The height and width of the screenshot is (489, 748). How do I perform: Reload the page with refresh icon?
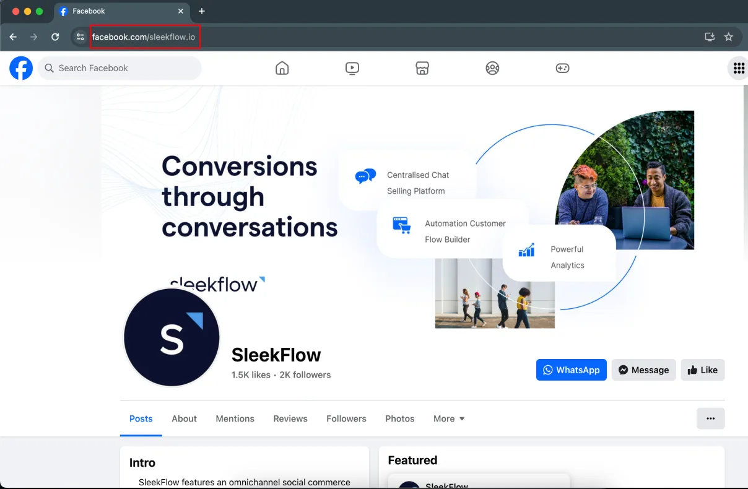[55, 37]
